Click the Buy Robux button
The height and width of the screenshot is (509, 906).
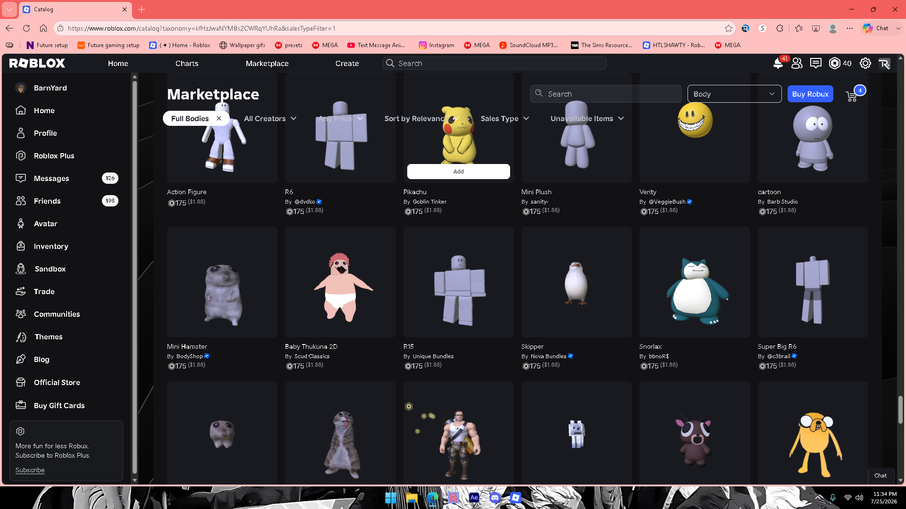click(x=810, y=94)
